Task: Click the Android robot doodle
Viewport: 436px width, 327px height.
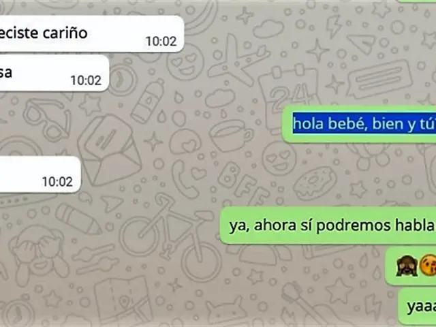Action: coord(225,311)
